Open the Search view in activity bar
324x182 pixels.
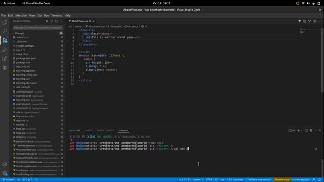pos(5,31)
